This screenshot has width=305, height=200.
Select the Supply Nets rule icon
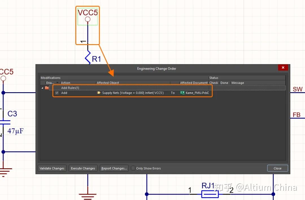[x=99, y=93]
